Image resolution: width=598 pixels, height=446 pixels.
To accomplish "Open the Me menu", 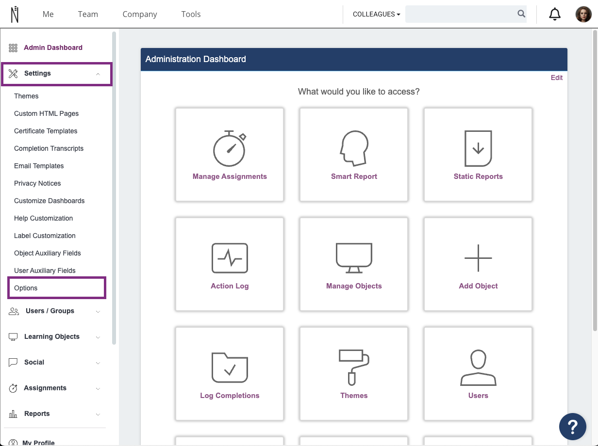I will coord(48,14).
